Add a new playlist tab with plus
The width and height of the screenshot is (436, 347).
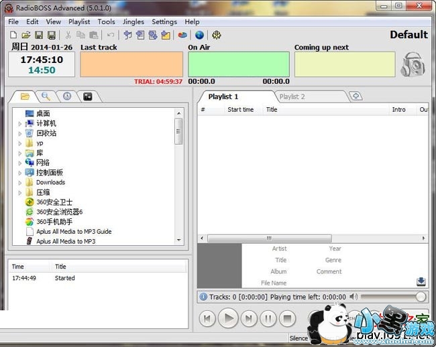point(356,96)
